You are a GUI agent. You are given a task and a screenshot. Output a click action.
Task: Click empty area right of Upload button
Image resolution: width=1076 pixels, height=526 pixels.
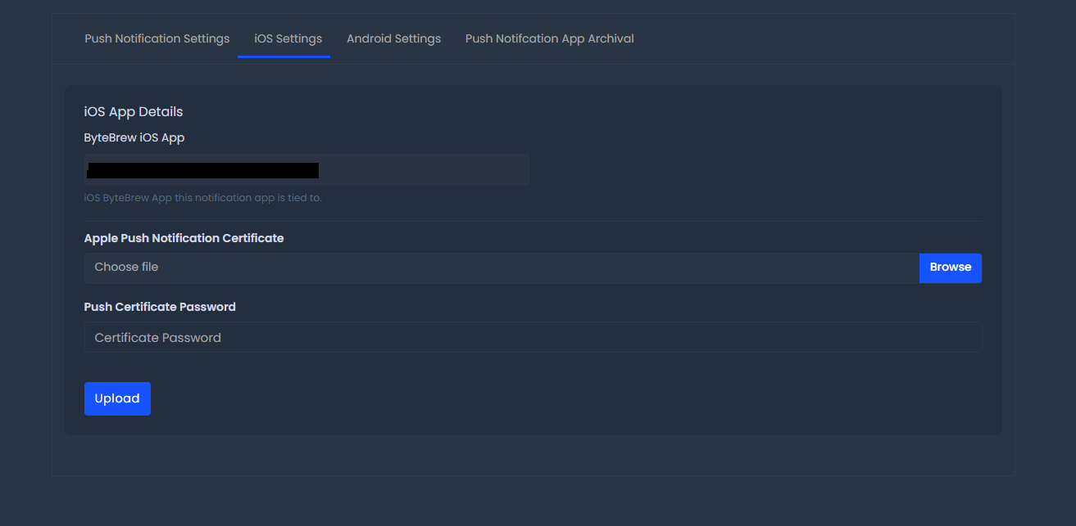tap(565, 398)
